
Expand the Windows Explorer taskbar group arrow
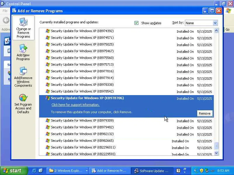click(87, 171)
